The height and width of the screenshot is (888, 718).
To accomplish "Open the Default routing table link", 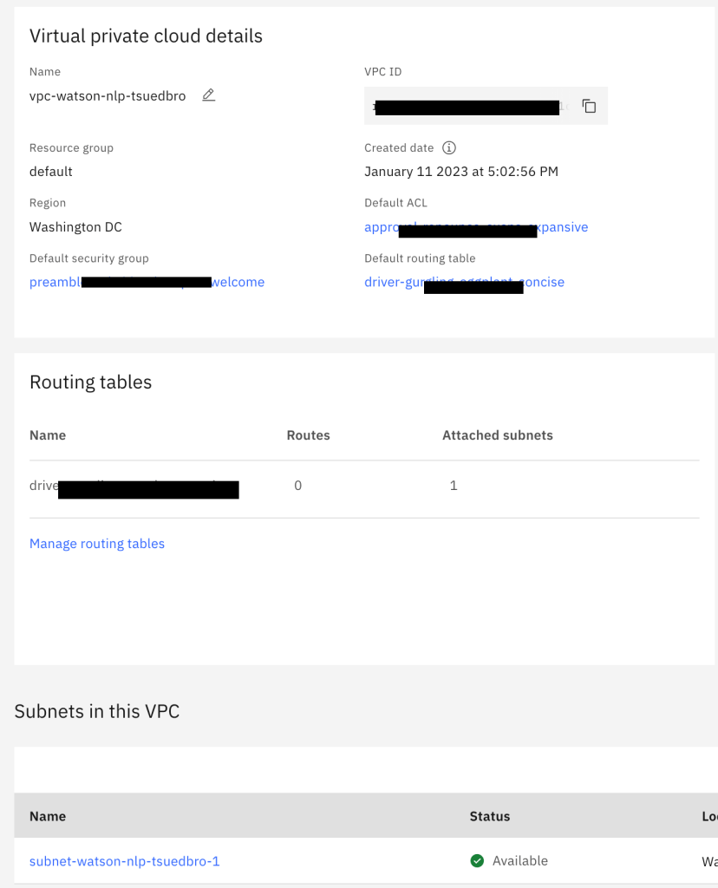I will pos(464,282).
